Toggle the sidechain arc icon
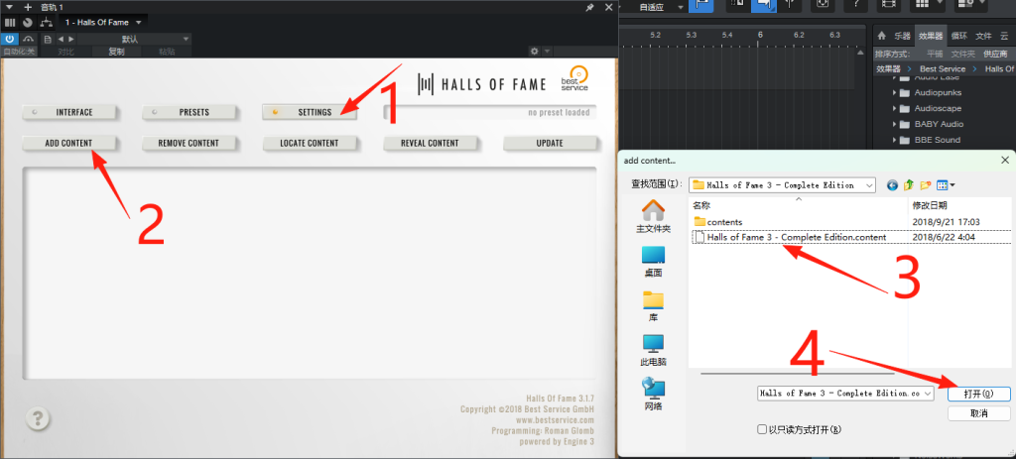Viewport: 1016px width, 459px height. 29,39
